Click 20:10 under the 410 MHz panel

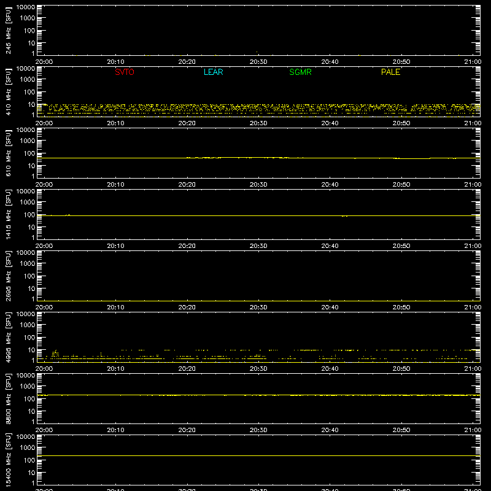coord(115,123)
